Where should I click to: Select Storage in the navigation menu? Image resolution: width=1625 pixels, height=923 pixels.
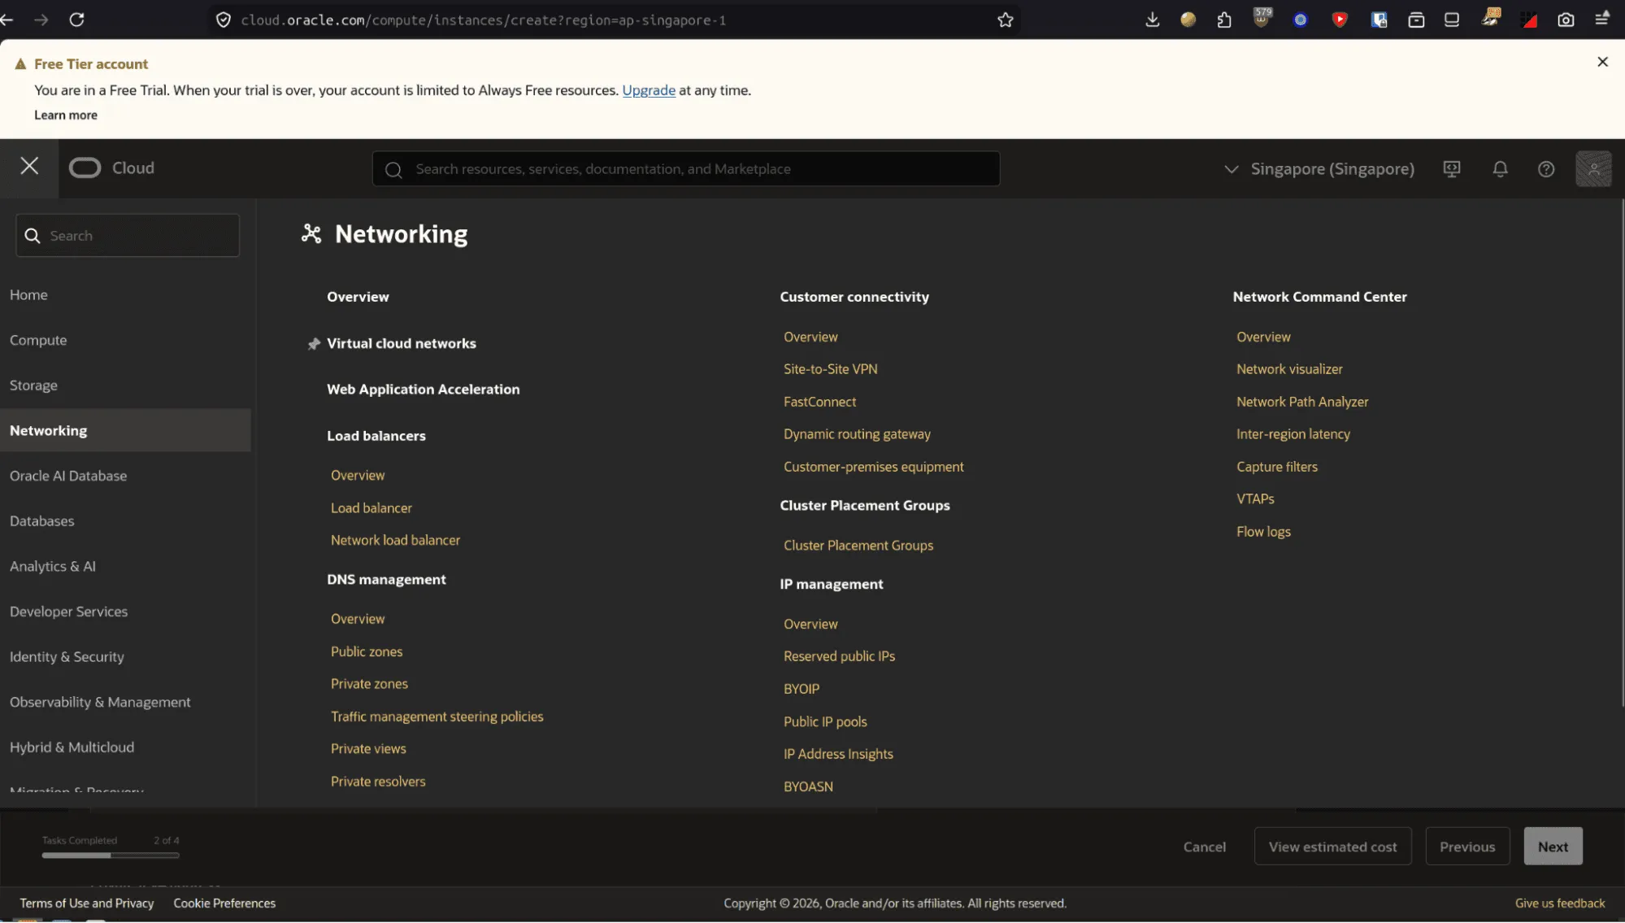(33, 385)
